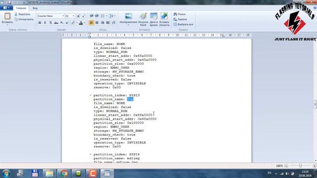Open the Windows Start menu
Screen dimensions: 317x178
pyautogui.click(x=6, y=174)
